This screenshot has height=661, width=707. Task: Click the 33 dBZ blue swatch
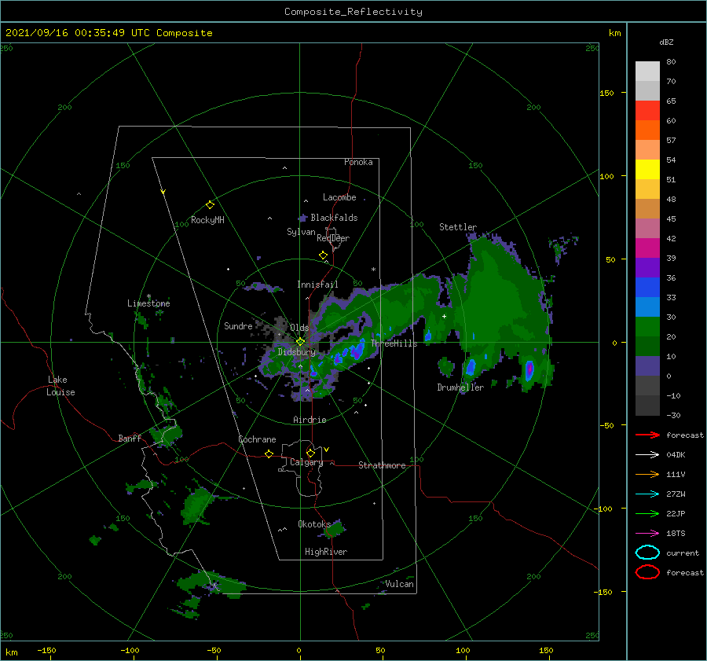click(647, 288)
